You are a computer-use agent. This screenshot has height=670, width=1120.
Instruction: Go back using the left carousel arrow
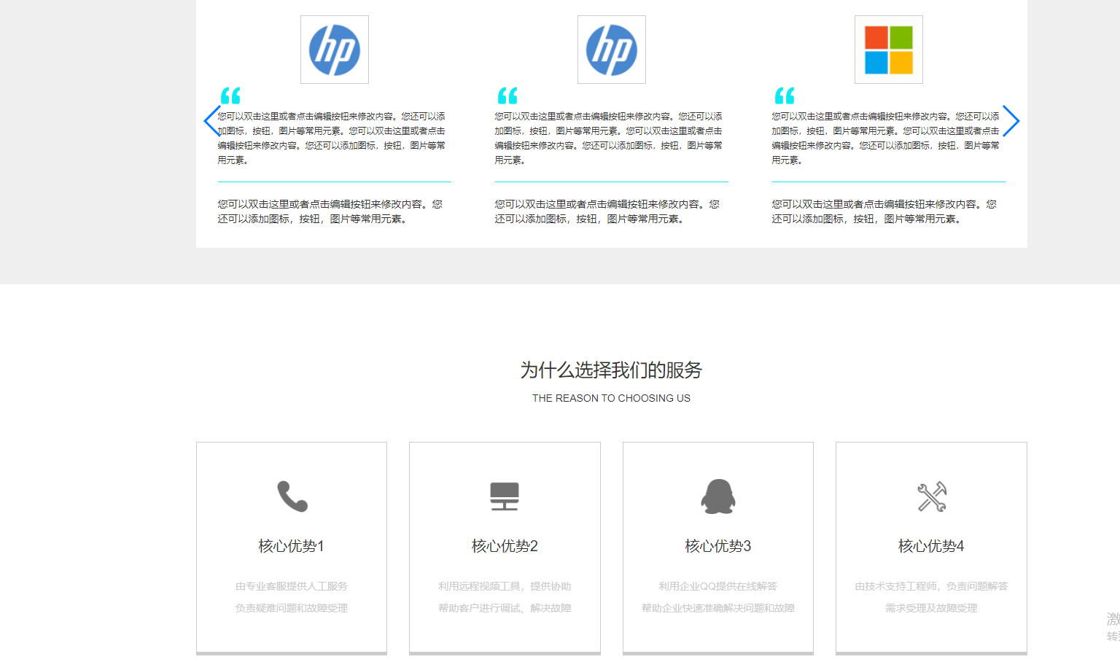click(x=211, y=121)
